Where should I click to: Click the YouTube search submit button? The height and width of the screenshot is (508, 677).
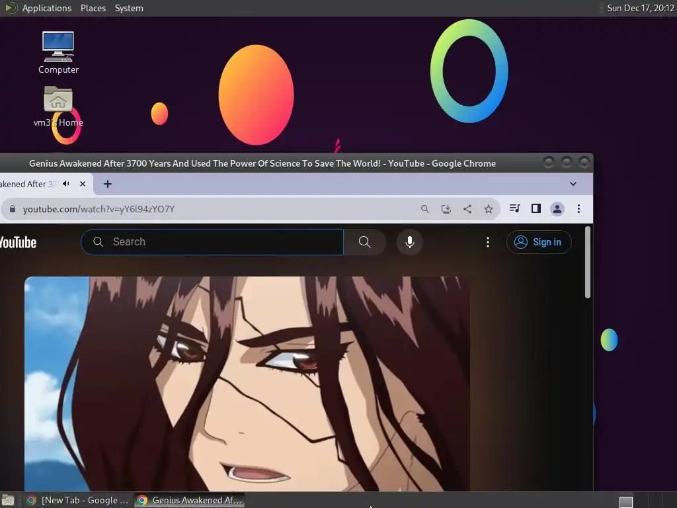pos(364,242)
